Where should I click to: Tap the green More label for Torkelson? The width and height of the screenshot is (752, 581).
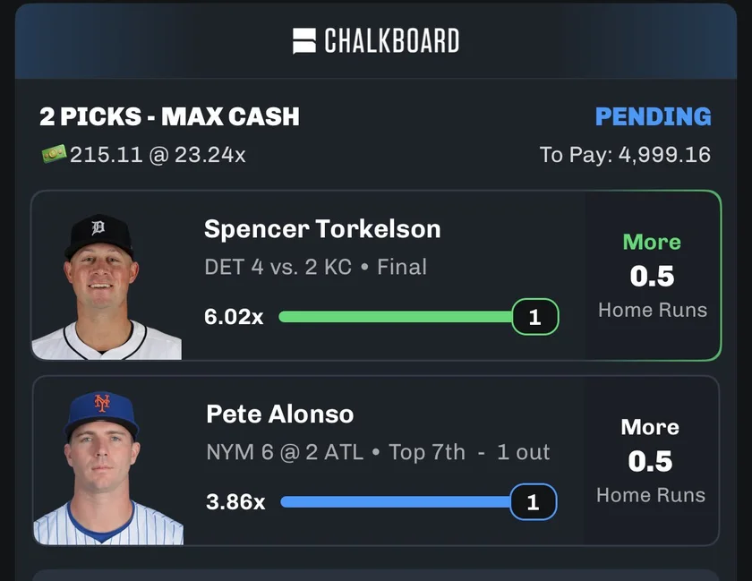click(652, 242)
